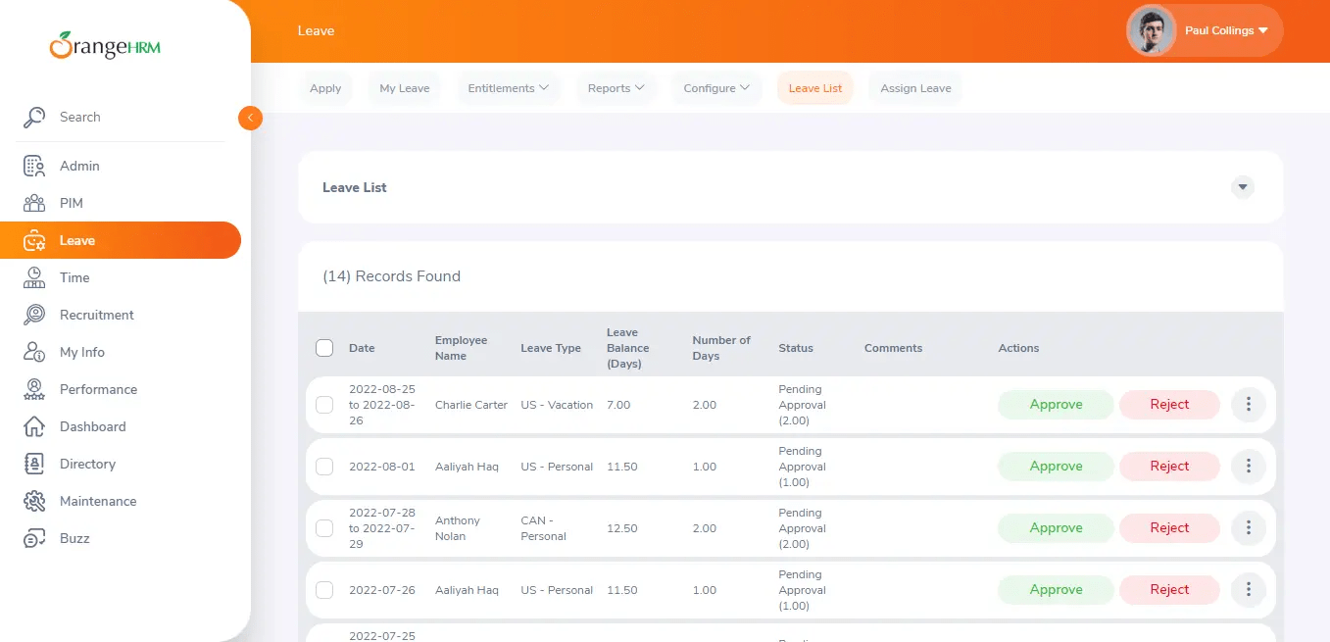Open the Assign Leave tab
The width and height of the screenshot is (1330, 642).
click(x=915, y=88)
